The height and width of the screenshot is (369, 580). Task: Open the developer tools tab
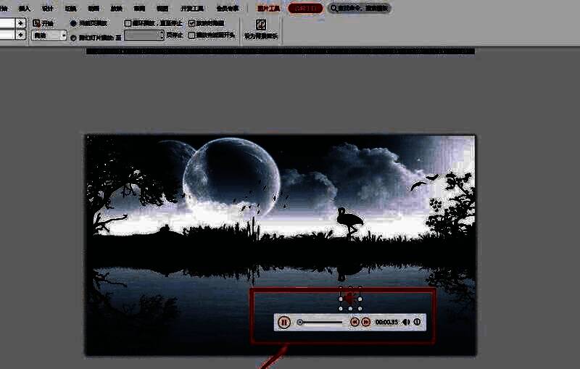tap(192, 9)
